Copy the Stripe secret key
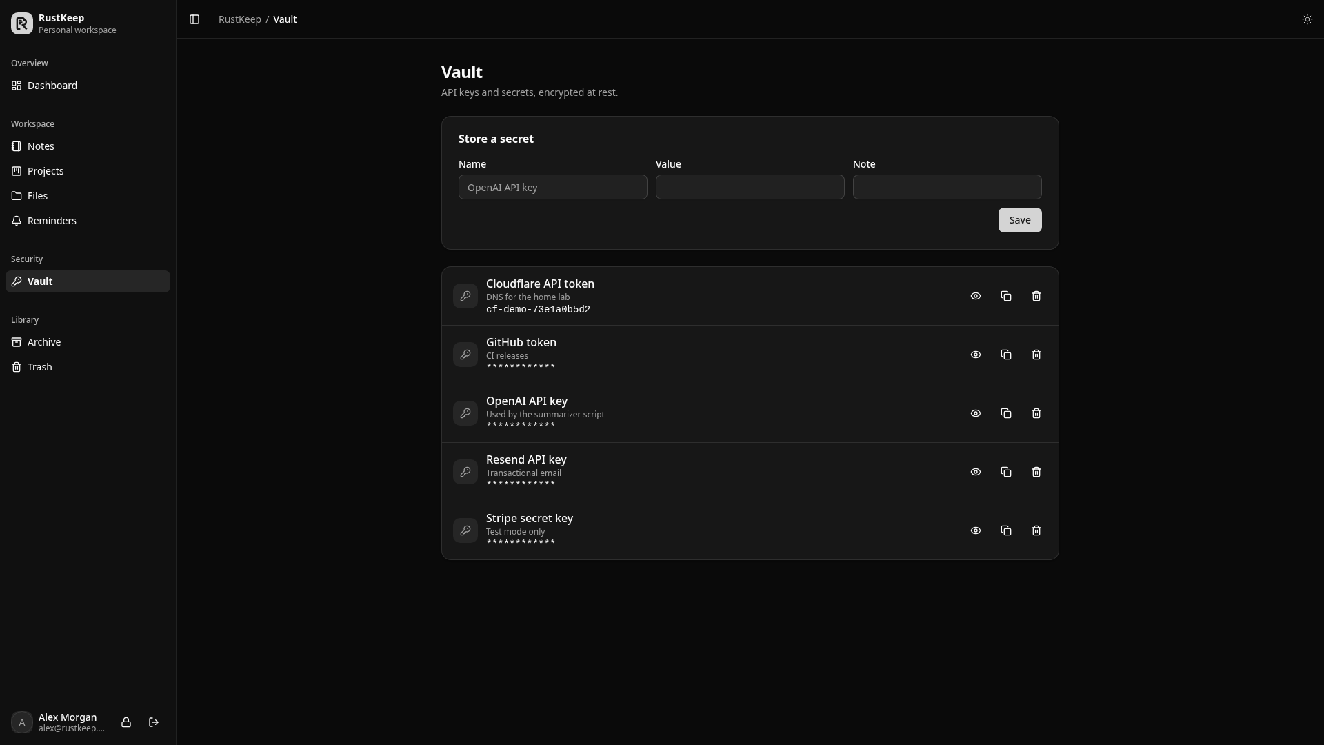 [x=1006, y=530]
